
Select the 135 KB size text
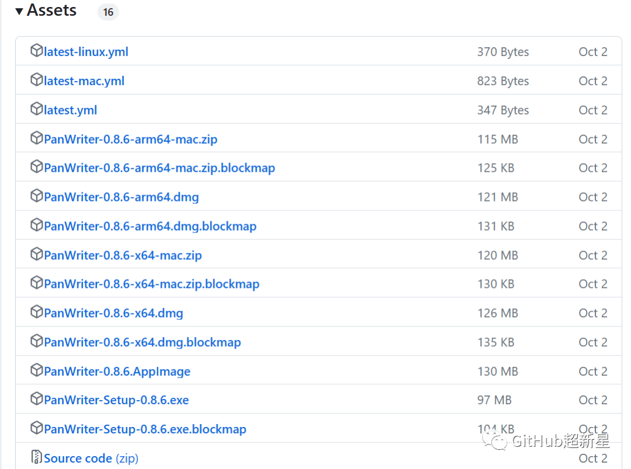click(496, 342)
